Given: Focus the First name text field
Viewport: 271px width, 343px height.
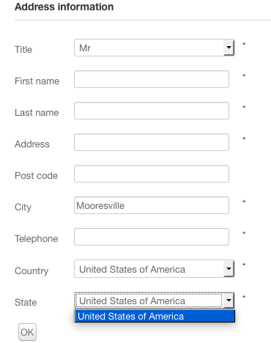Looking at the screenshot, I should pos(152,79).
